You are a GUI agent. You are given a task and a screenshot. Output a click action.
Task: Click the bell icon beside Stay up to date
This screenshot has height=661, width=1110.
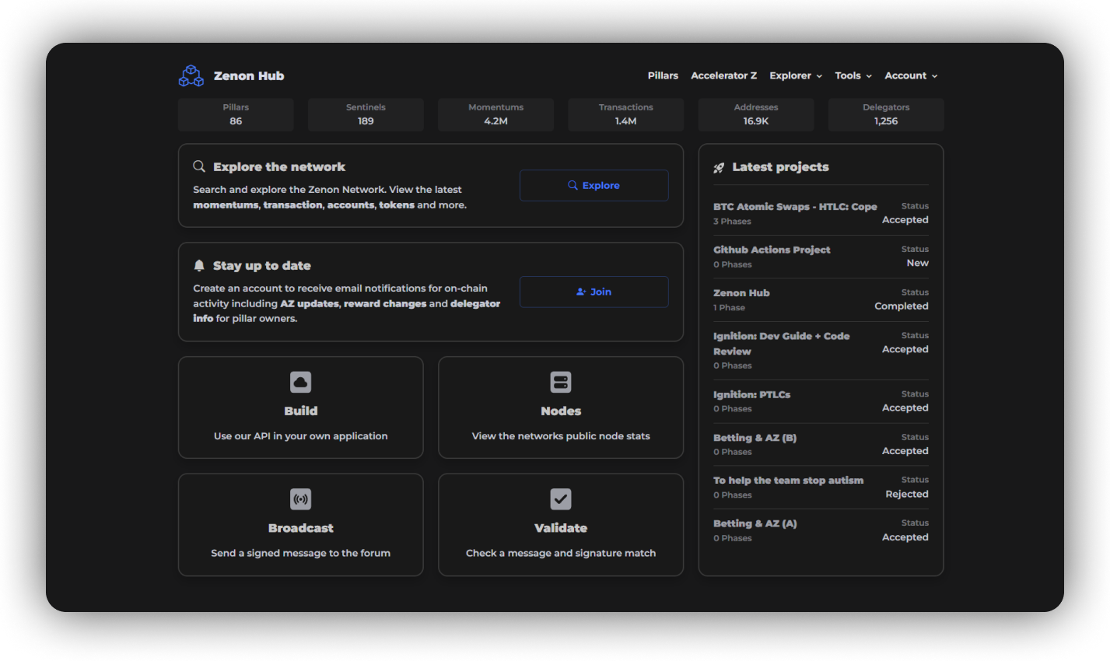point(199,265)
